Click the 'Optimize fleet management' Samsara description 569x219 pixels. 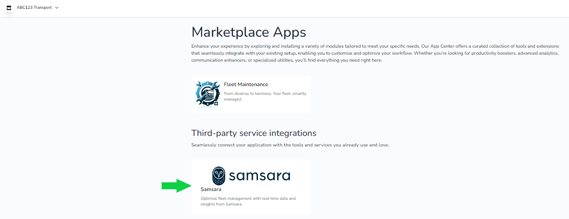tap(248, 201)
